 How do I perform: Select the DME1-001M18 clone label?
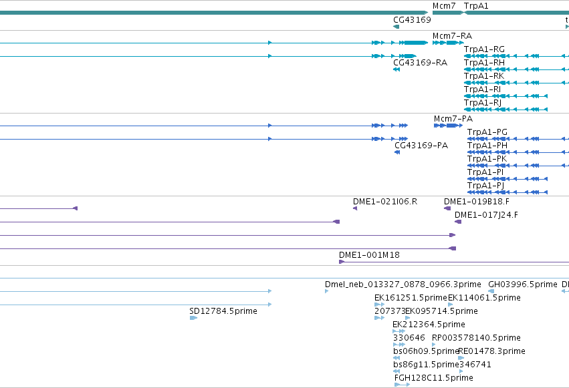369,254
